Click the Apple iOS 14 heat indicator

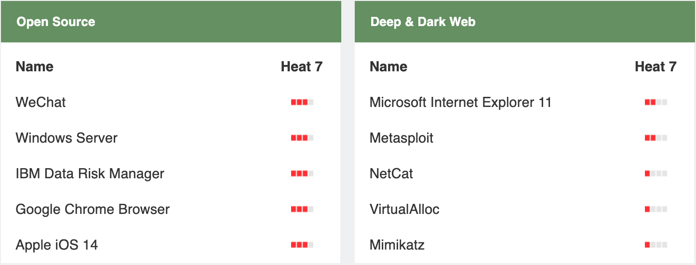(302, 245)
